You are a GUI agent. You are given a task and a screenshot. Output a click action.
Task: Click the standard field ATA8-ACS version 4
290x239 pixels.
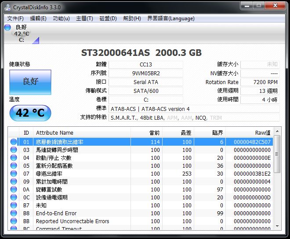194,109
